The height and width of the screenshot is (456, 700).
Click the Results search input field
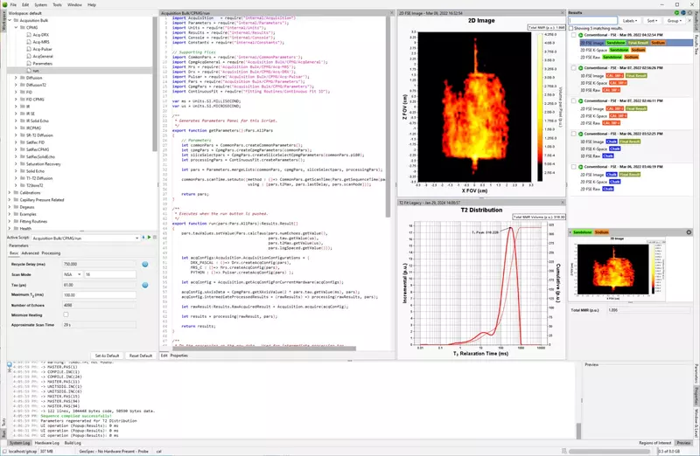tap(591, 20)
